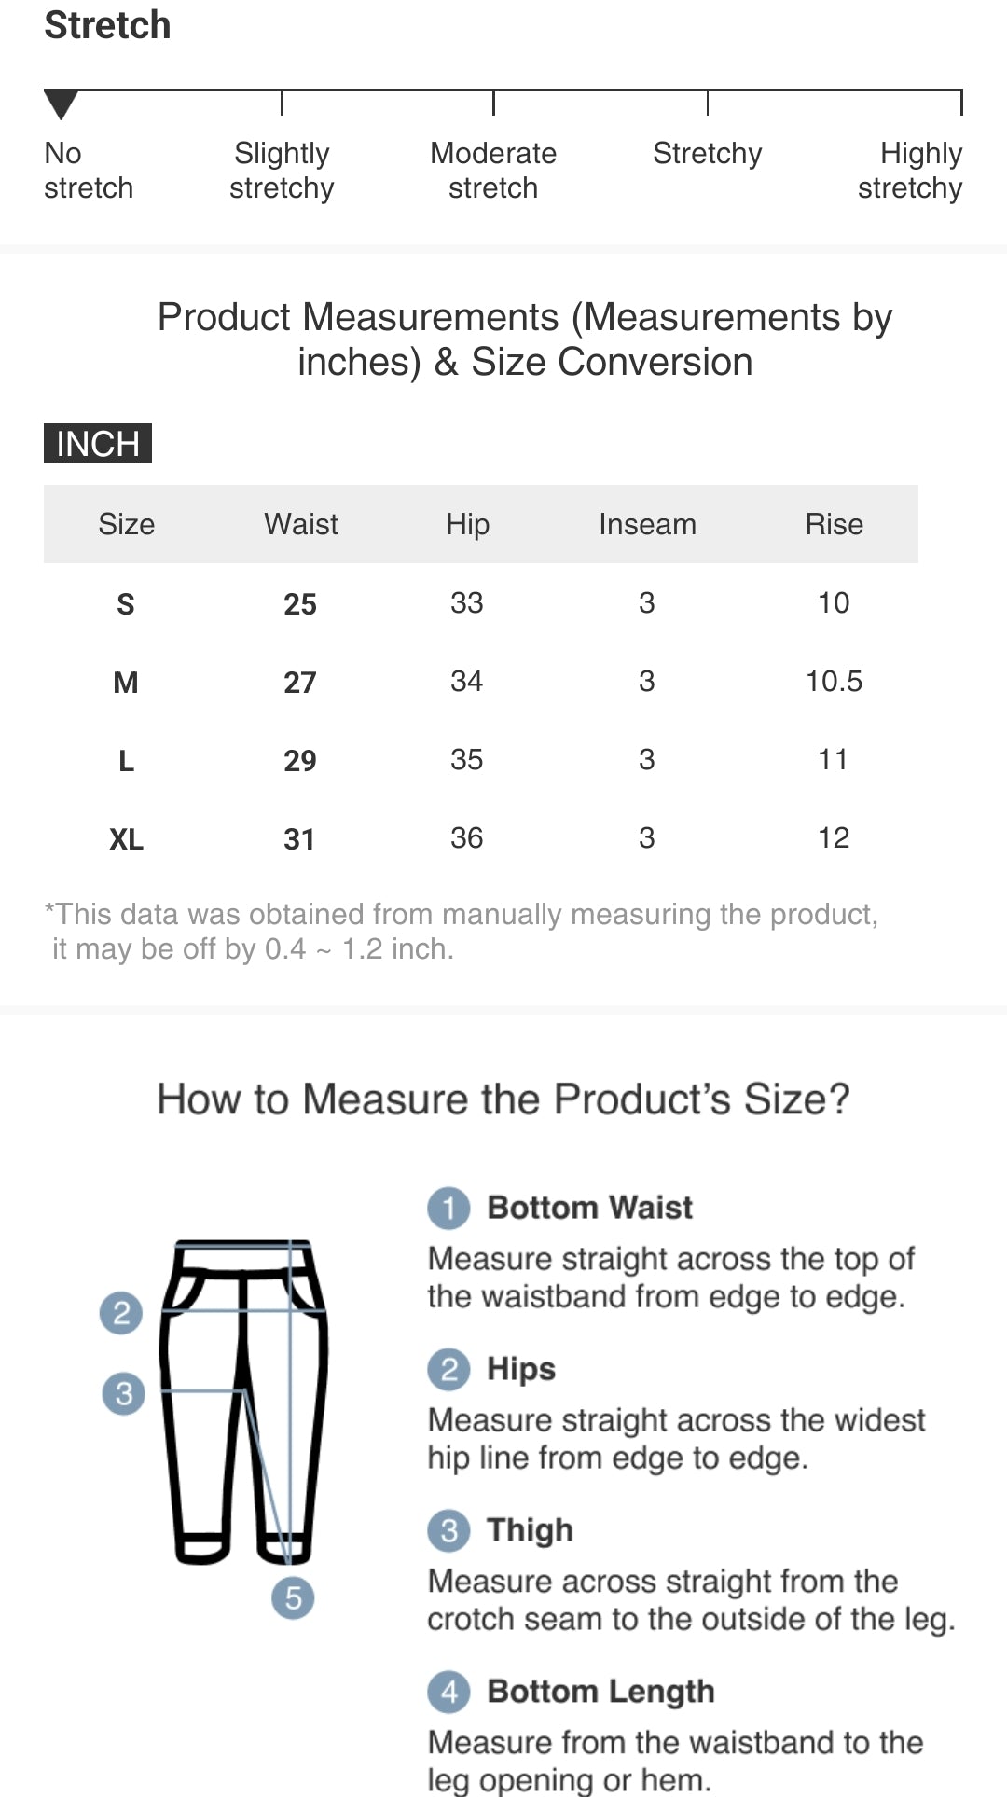Select the XL size row label

pos(127,839)
